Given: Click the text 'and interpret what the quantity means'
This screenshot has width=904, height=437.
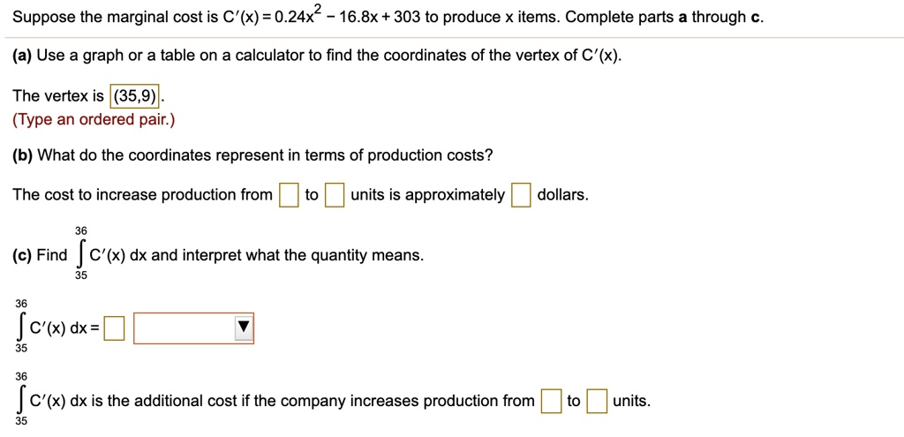Looking at the screenshot, I should (x=286, y=255).
